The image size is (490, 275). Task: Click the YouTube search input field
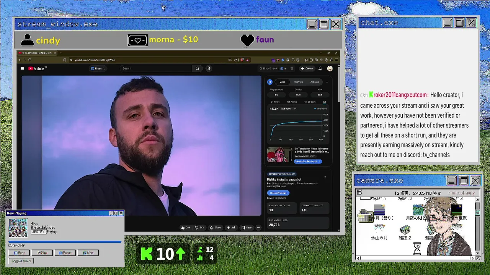point(156,69)
